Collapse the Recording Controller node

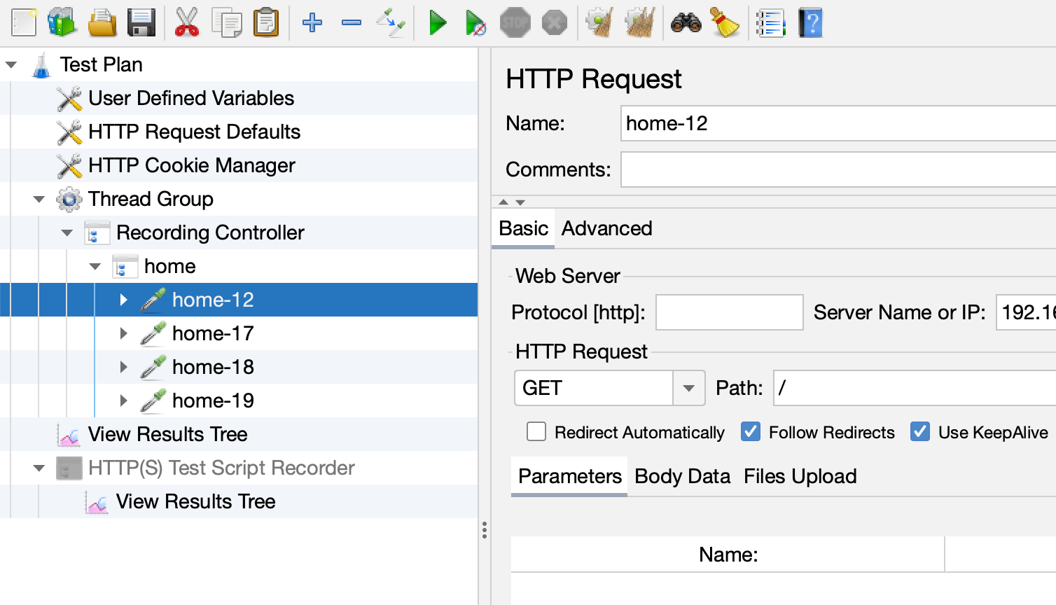tap(67, 232)
